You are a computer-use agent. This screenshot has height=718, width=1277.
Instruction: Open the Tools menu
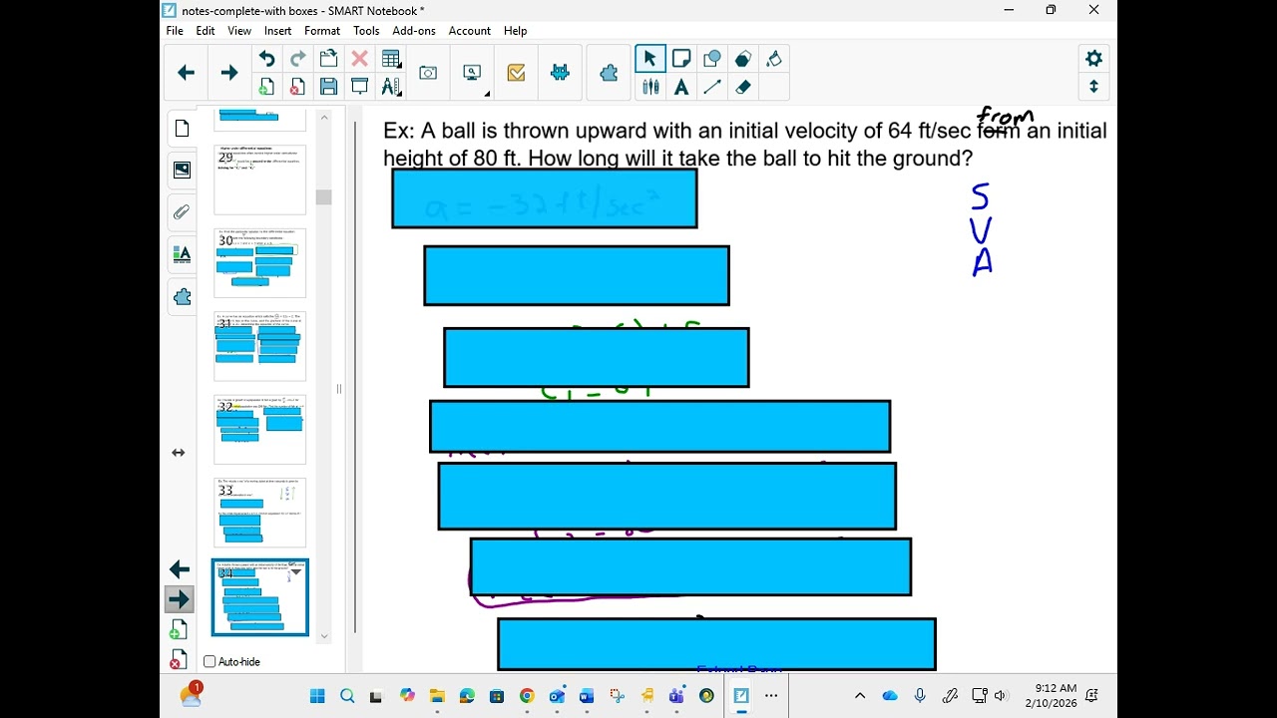pos(366,31)
